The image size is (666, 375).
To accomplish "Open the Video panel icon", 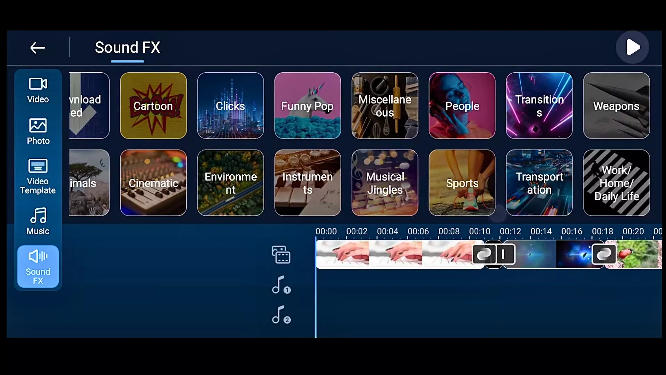I will pyautogui.click(x=38, y=89).
